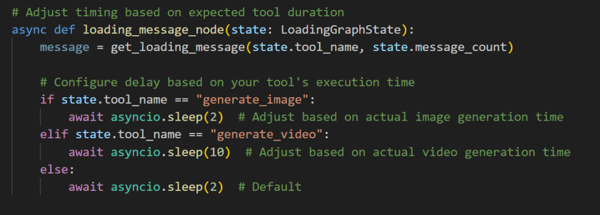600x215 pixels.
Task: Place cursor on the async keyword
Action: pos(29,30)
